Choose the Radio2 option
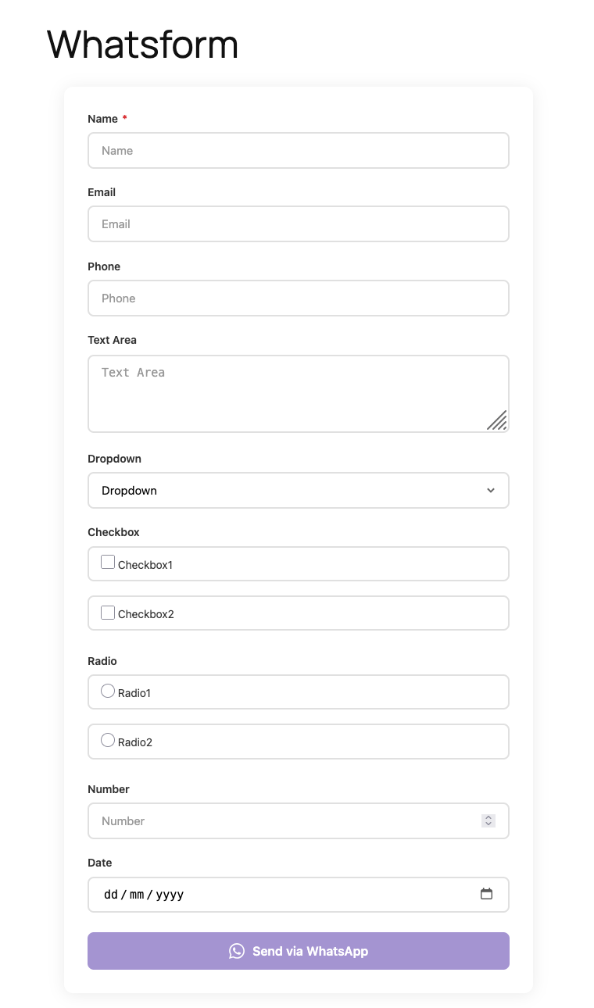The width and height of the screenshot is (594, 1008). pyautogui.click(x=108, y=740)
